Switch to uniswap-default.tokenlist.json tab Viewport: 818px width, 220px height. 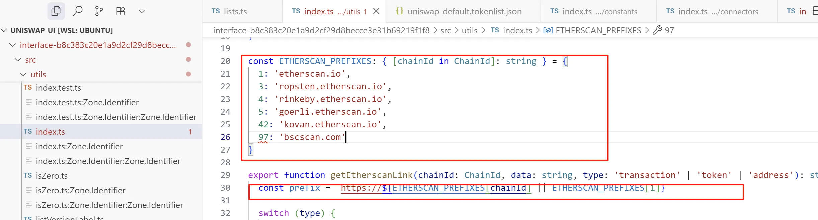(x=464, y=11)
